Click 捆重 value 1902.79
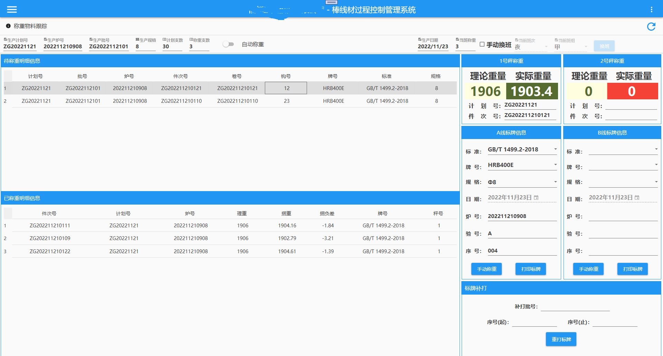Image resolution: width=663 pixels, height=356 pixels. pos(287,238)
